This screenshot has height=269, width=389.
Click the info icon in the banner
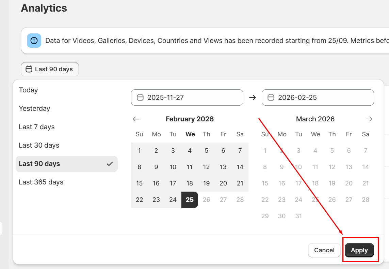(34, 41)
